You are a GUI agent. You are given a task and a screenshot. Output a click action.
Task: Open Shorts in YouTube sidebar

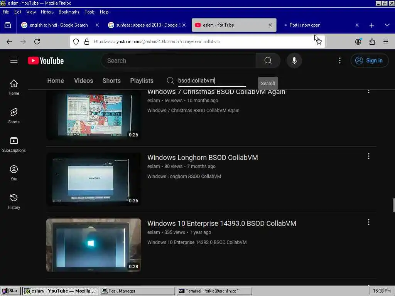point(14,116)
